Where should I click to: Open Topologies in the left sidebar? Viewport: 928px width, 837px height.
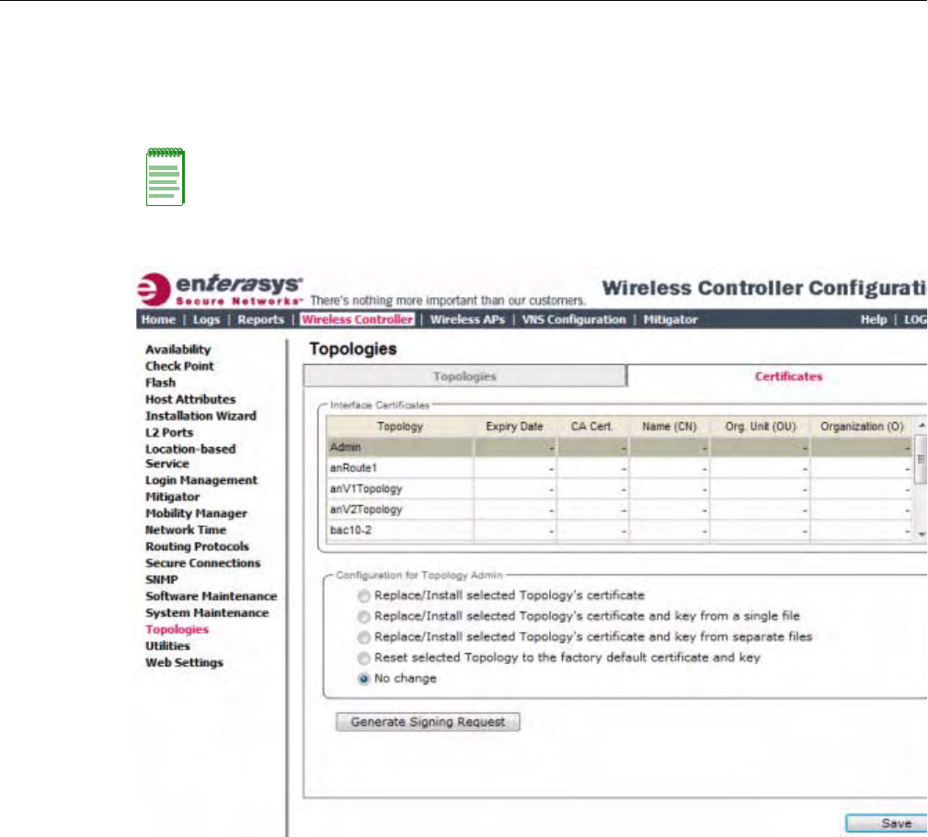point(177,629)
